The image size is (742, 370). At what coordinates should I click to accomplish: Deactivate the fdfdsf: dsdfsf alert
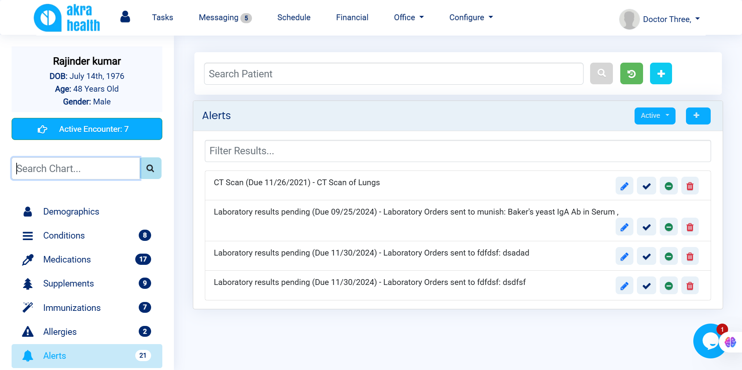[x=669, y=286]
